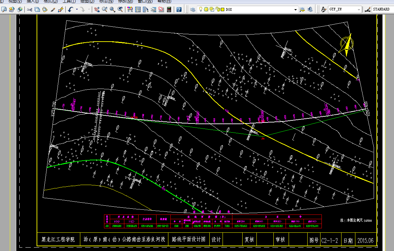Toggle viewport freeze for DGX layer
Viewport: 394px width, 251px height.
click(212, 9)
